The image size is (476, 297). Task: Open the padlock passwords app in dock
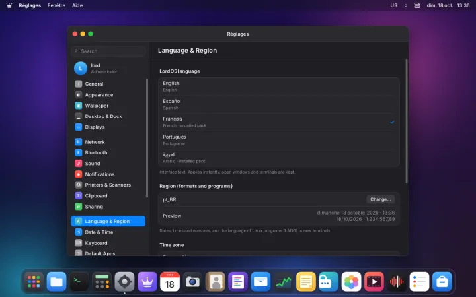(329, 282)
